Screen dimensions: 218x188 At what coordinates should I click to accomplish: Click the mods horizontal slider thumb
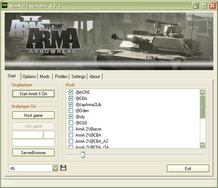click(x=83, y=155)
